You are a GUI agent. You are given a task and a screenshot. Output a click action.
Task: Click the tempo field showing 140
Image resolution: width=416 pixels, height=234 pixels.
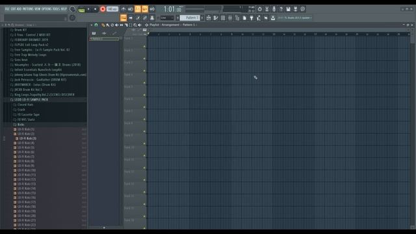[x=112, y=9]
